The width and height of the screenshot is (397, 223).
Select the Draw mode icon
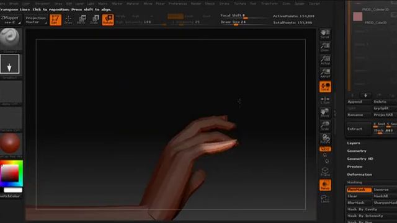[68, 20]
